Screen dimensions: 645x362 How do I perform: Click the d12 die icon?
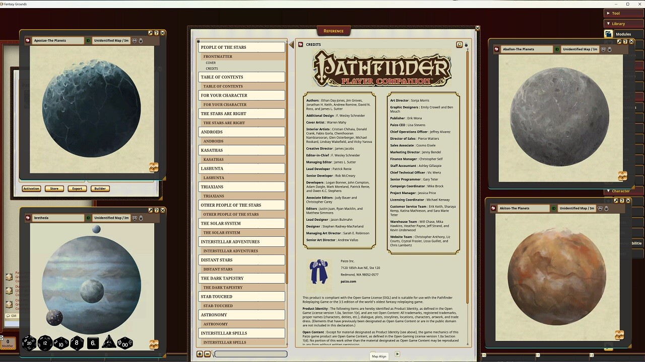click(x=45, y=343)
